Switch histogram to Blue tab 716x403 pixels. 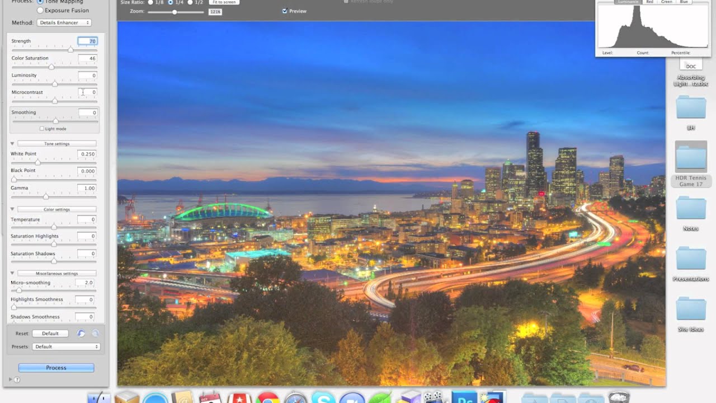point(684,2)
